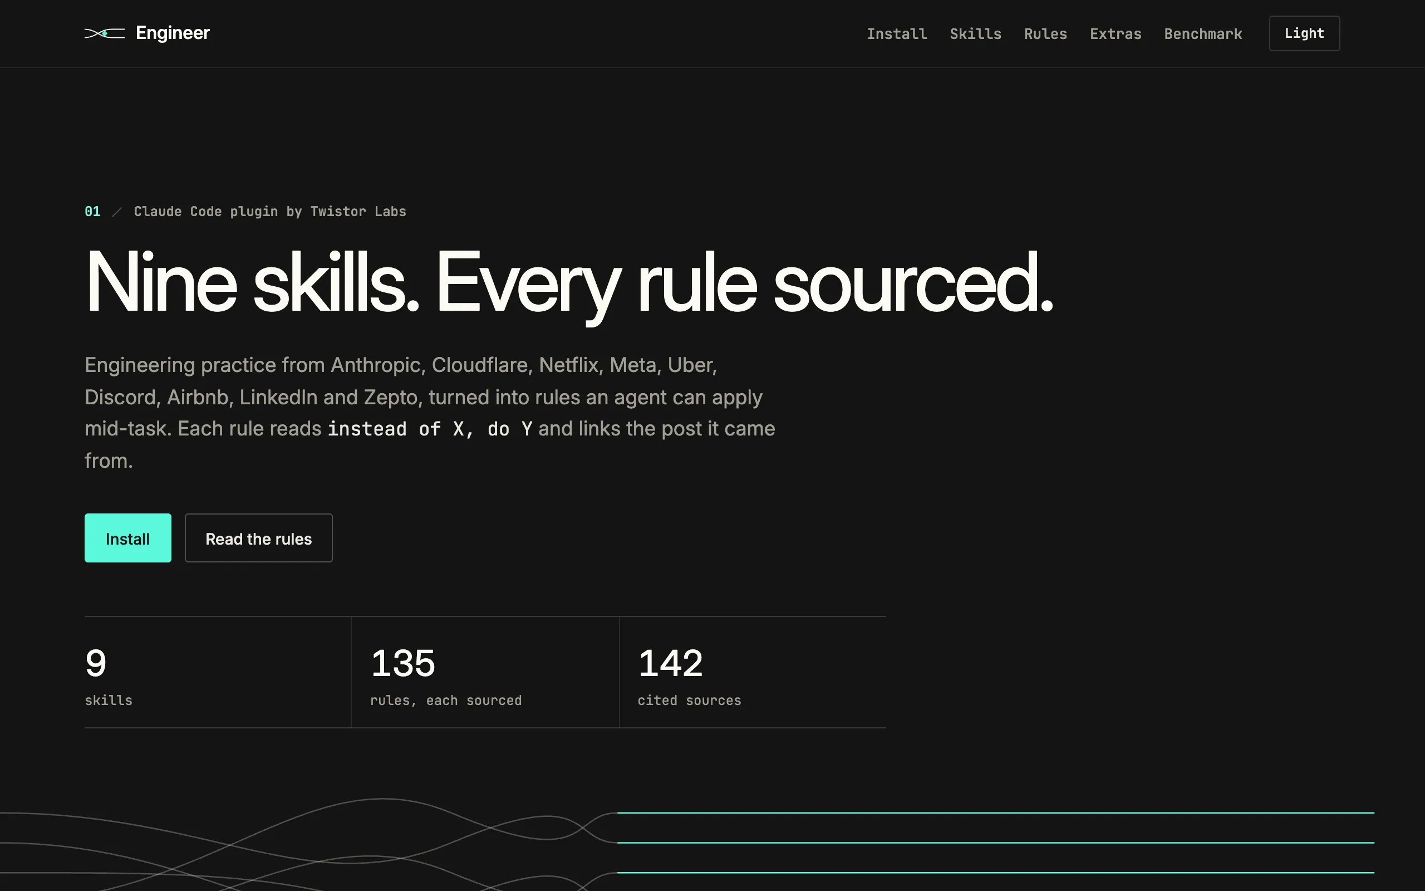Click the Engineer logo icon

point(105,33)
